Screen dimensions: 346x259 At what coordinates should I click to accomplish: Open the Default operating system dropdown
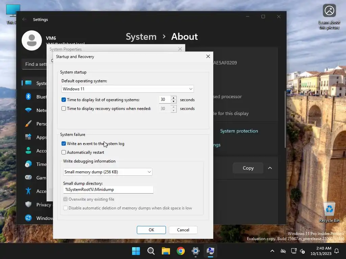tap(127, 89)
